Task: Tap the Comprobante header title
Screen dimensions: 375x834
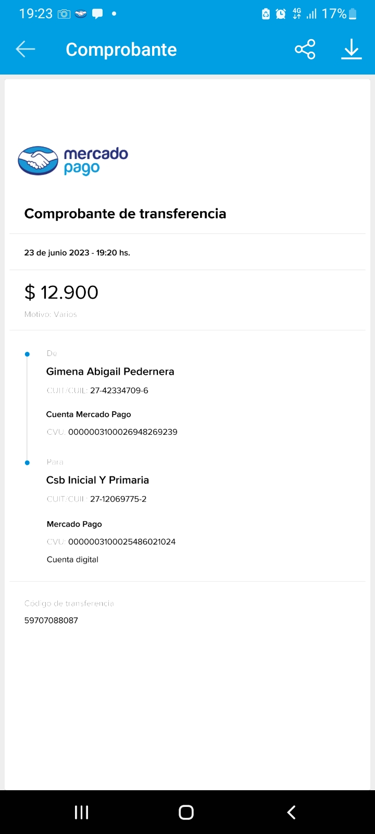Action: point(121,50)
